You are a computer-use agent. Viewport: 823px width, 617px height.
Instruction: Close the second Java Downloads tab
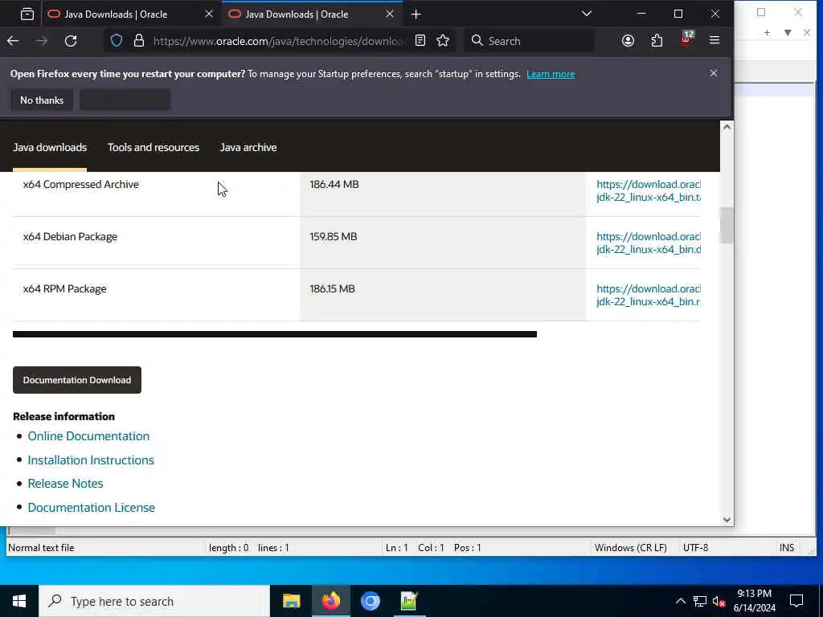[x=390, y=14]
